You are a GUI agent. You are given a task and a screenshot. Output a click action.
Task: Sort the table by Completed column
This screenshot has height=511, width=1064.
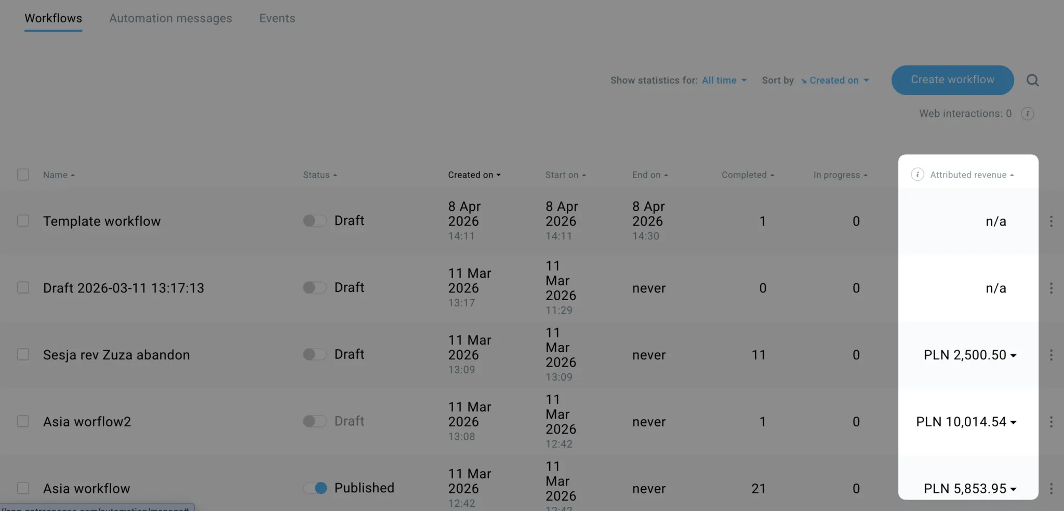pos(747,174)
